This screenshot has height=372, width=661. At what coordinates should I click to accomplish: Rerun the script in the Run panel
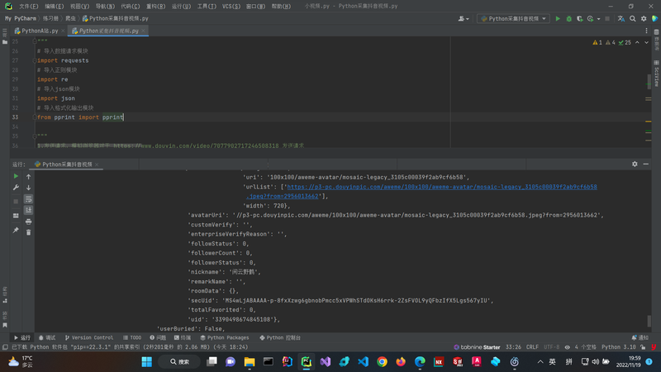(x=16, y=176)
